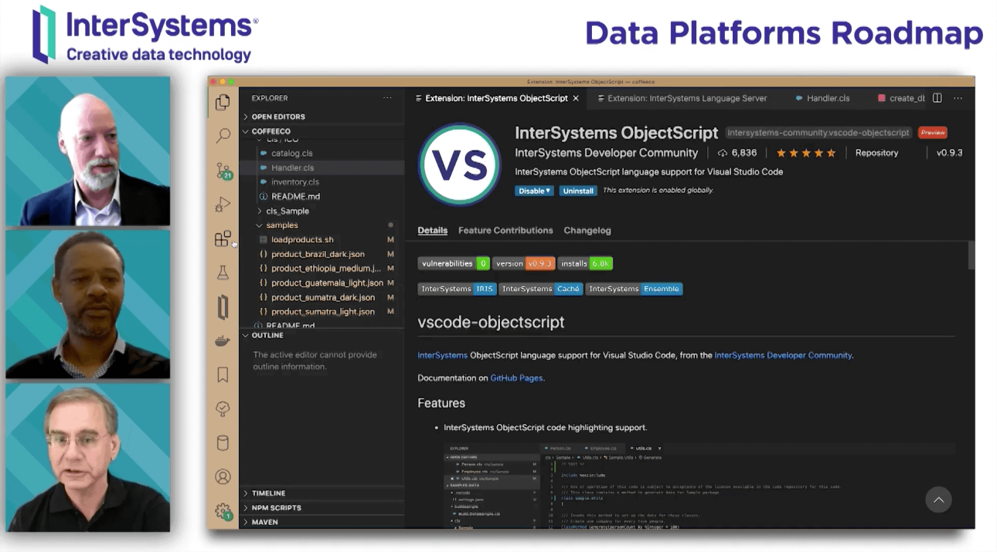Click the Accounts icon in activity bar
Viewport: 997px width, 552px height.
pos(223,477)
